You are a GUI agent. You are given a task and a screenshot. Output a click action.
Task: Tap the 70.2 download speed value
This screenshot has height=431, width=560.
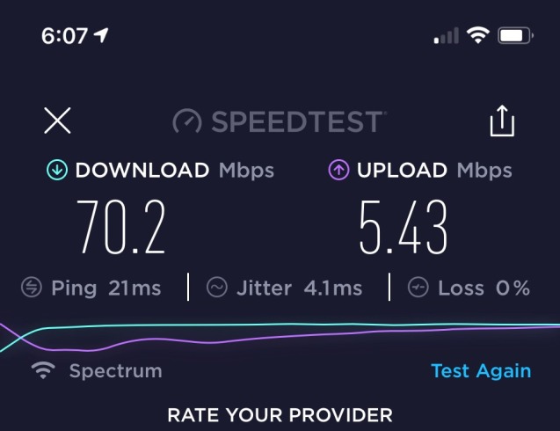121,227
